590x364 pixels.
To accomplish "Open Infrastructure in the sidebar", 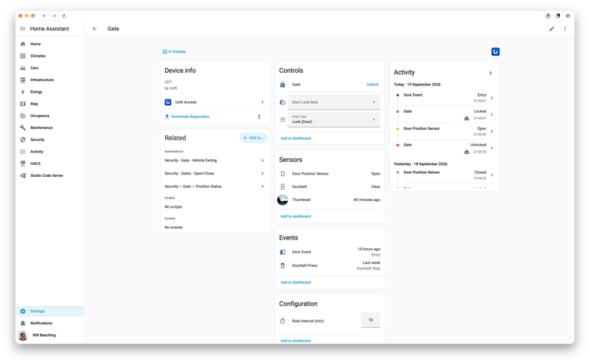I will 49,80.
